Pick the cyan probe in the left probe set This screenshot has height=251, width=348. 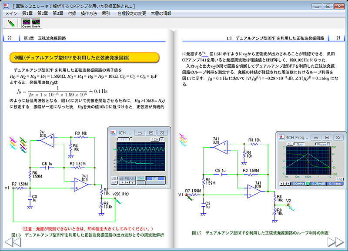[x=13, y=147]
